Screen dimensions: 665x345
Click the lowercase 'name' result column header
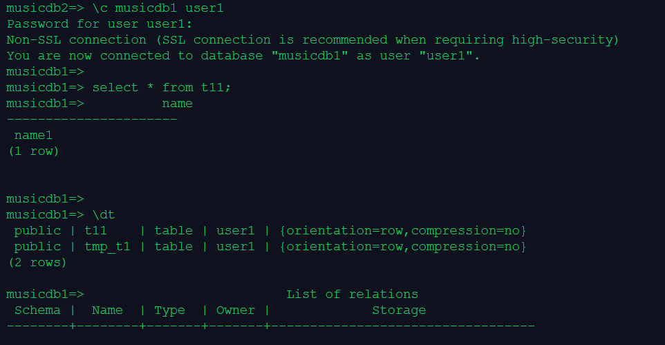[x=177, y=104]
